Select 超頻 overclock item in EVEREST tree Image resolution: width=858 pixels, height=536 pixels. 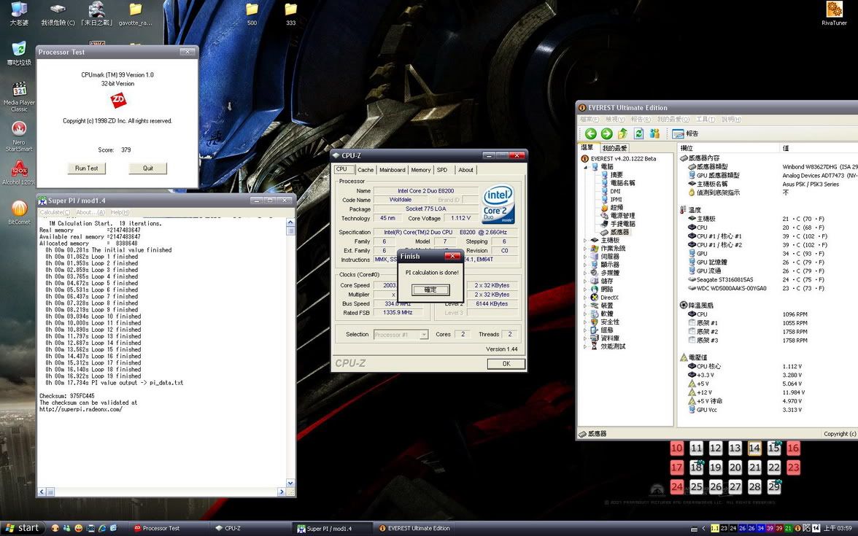click(x=617, y=208)
